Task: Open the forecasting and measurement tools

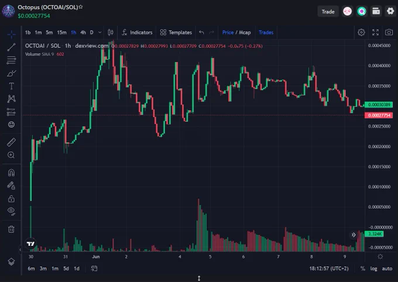Action: point(11,112)
